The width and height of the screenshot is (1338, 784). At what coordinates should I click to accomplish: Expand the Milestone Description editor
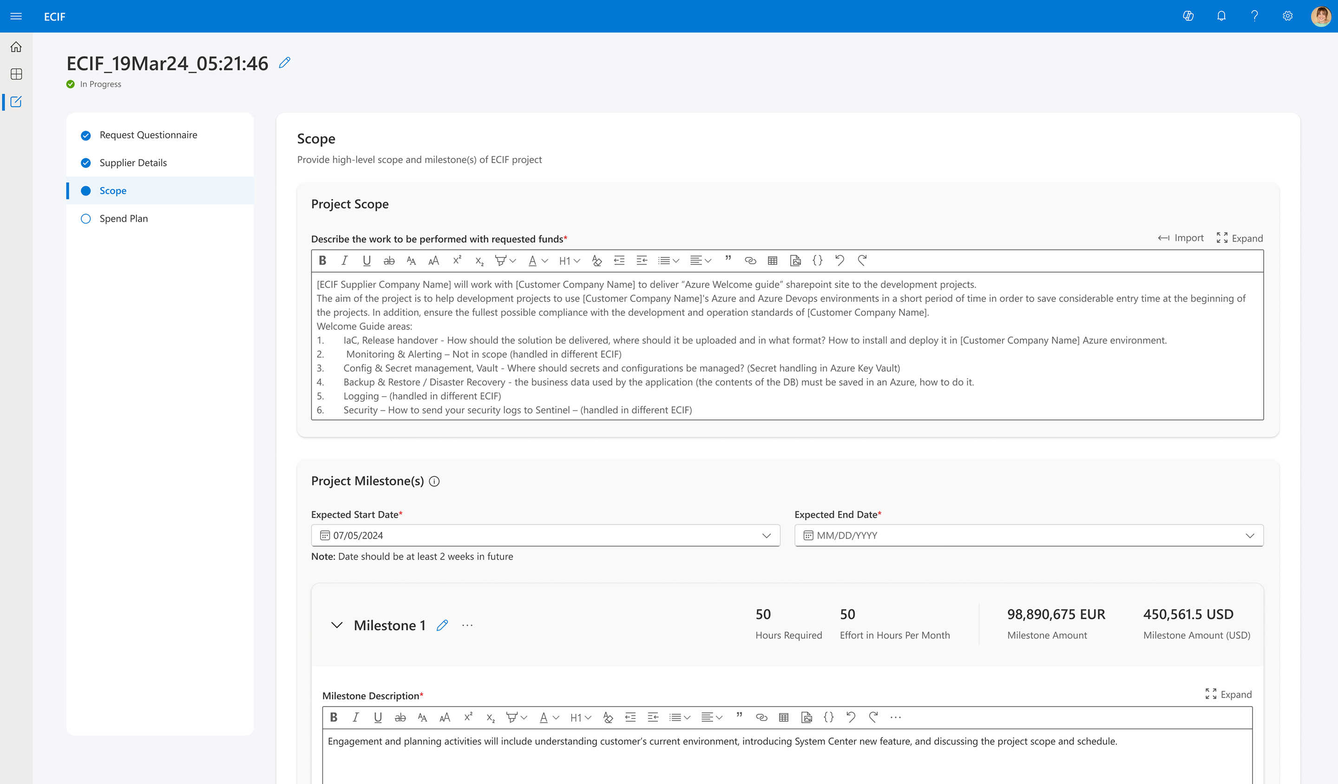pyautogui.click(x=1229, y=694)
